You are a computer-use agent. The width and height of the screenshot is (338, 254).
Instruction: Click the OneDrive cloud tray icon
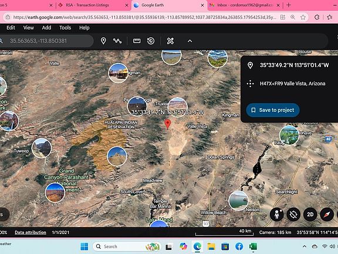[315, 246]
